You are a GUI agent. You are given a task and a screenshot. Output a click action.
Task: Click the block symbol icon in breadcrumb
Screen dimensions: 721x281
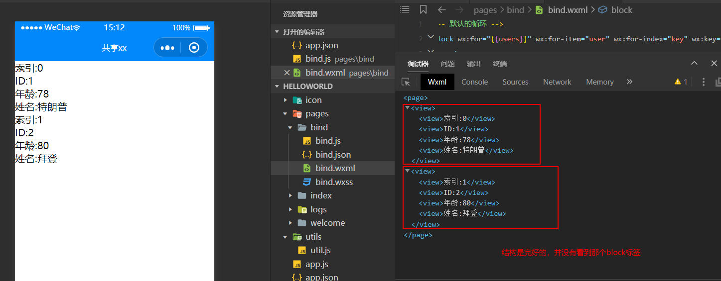pyautogui.click(x=602, y=9)
